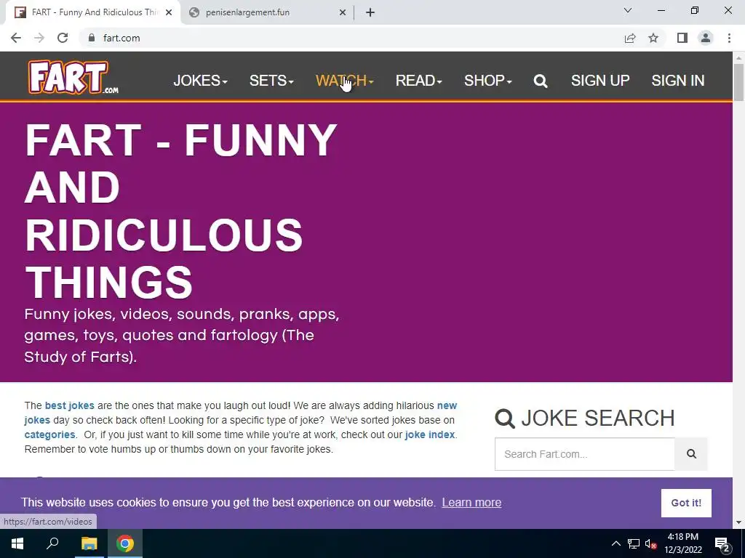Open Chrome's three-dot menu

click(729, 38)
